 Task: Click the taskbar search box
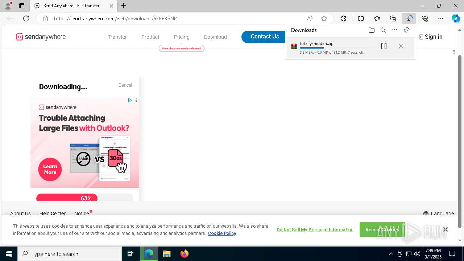(x=70, y=254)
